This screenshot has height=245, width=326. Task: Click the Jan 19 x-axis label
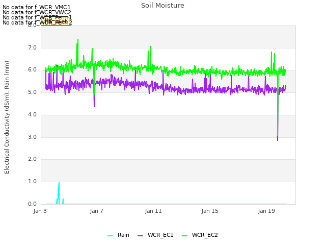(266, 211)
